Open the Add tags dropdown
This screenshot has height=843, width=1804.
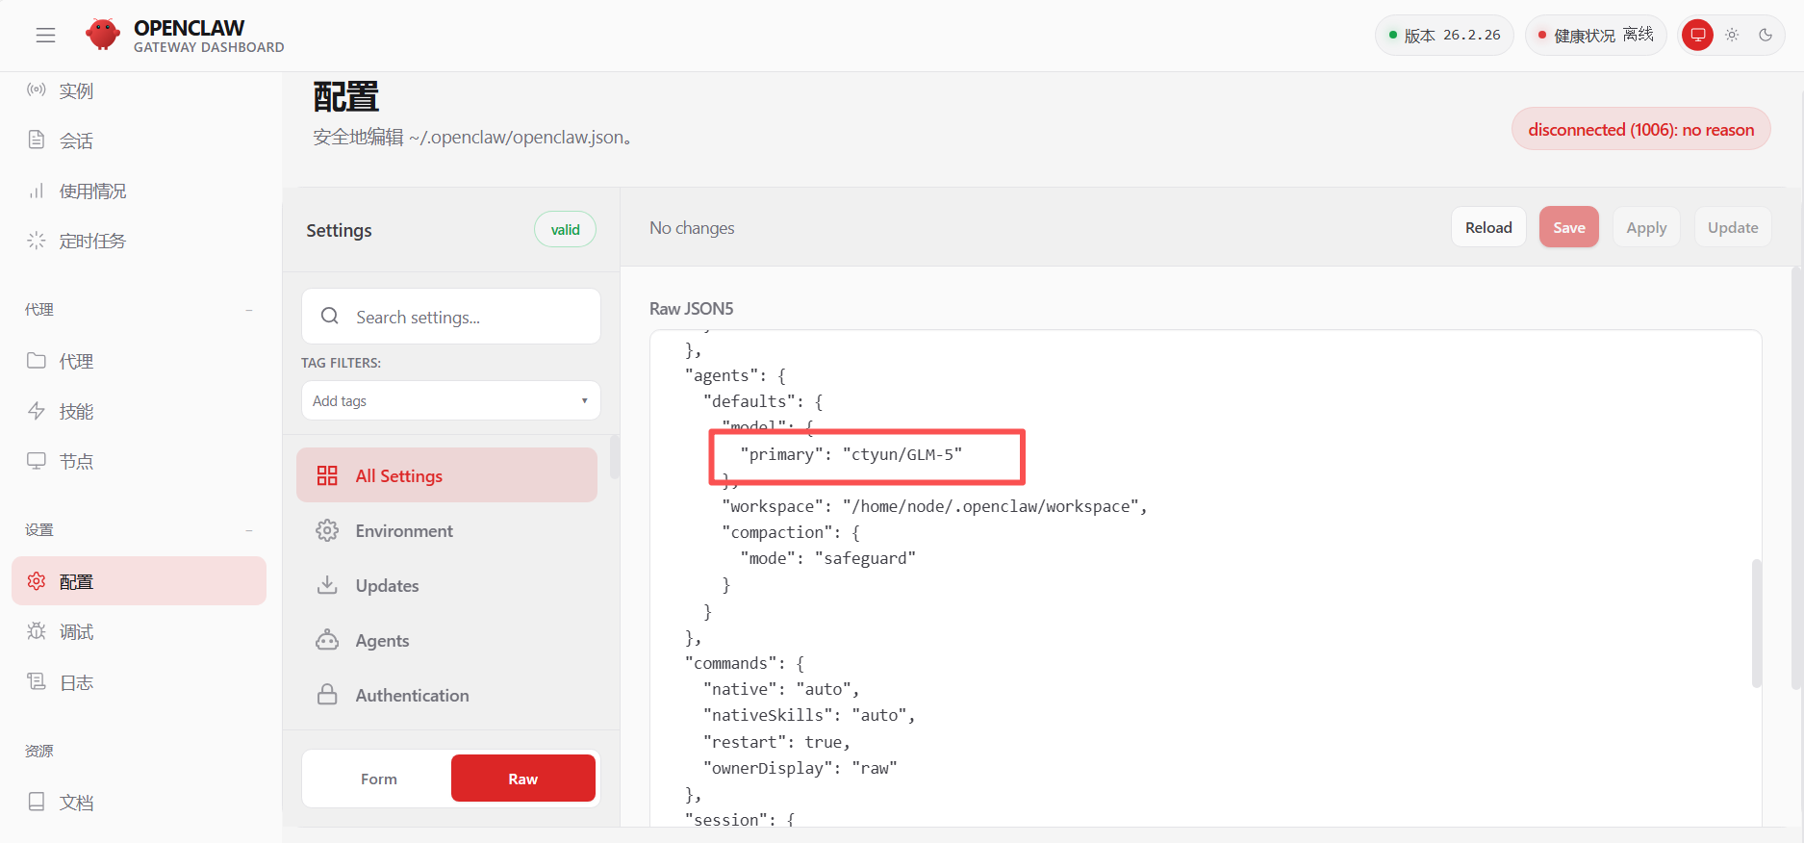point(450,400)
